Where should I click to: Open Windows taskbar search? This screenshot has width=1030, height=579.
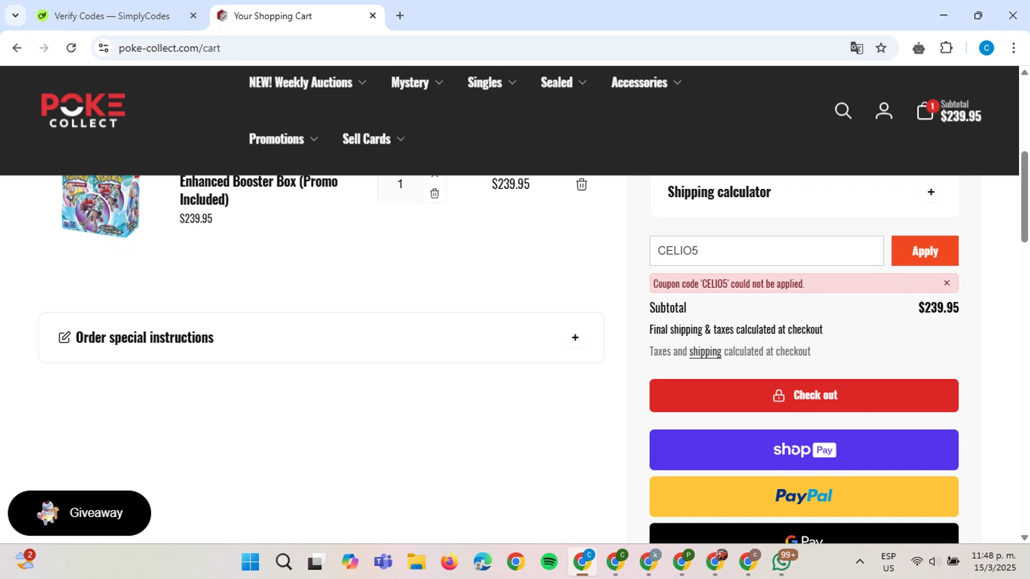[x=284, y=562]
